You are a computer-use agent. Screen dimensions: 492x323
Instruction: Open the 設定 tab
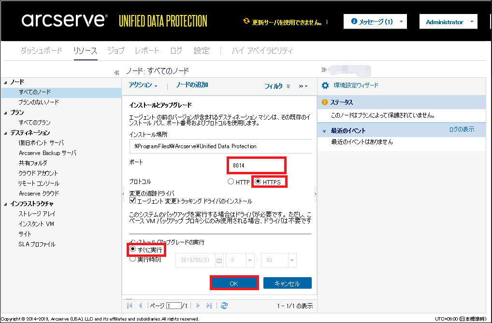(x=202, y=51)
